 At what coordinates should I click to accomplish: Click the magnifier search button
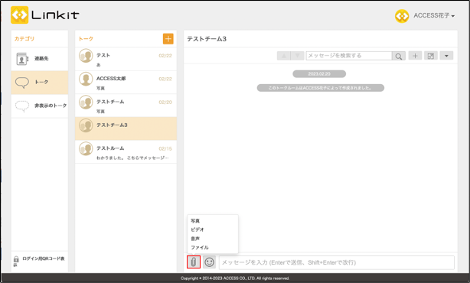coord(399,56)
